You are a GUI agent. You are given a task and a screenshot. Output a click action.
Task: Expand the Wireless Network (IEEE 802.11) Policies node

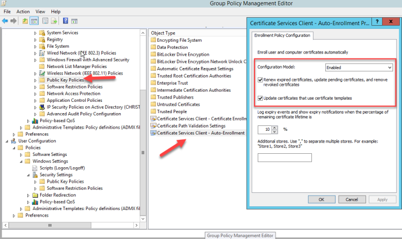coord(35,73)
